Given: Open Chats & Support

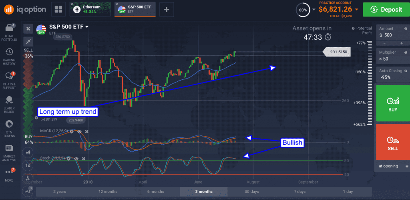Looking at the screenshot, I should (x=9, y=81).
